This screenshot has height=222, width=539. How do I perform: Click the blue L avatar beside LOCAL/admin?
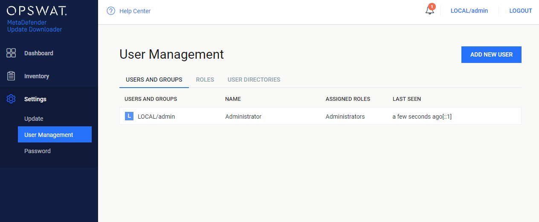click(129, 116)
